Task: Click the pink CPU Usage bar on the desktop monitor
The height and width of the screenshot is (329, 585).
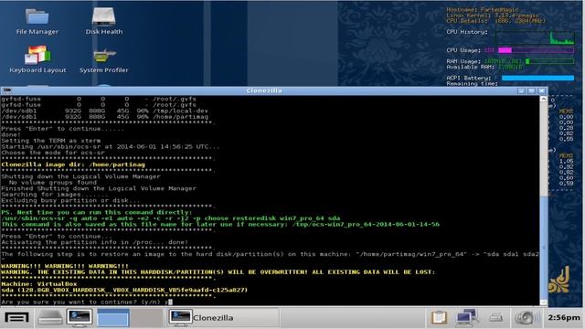Action: coord(536,50)
